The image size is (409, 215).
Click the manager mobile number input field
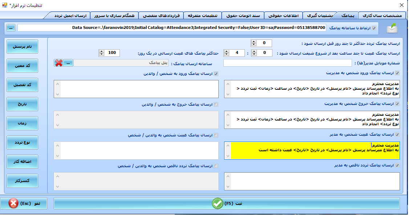287,63
